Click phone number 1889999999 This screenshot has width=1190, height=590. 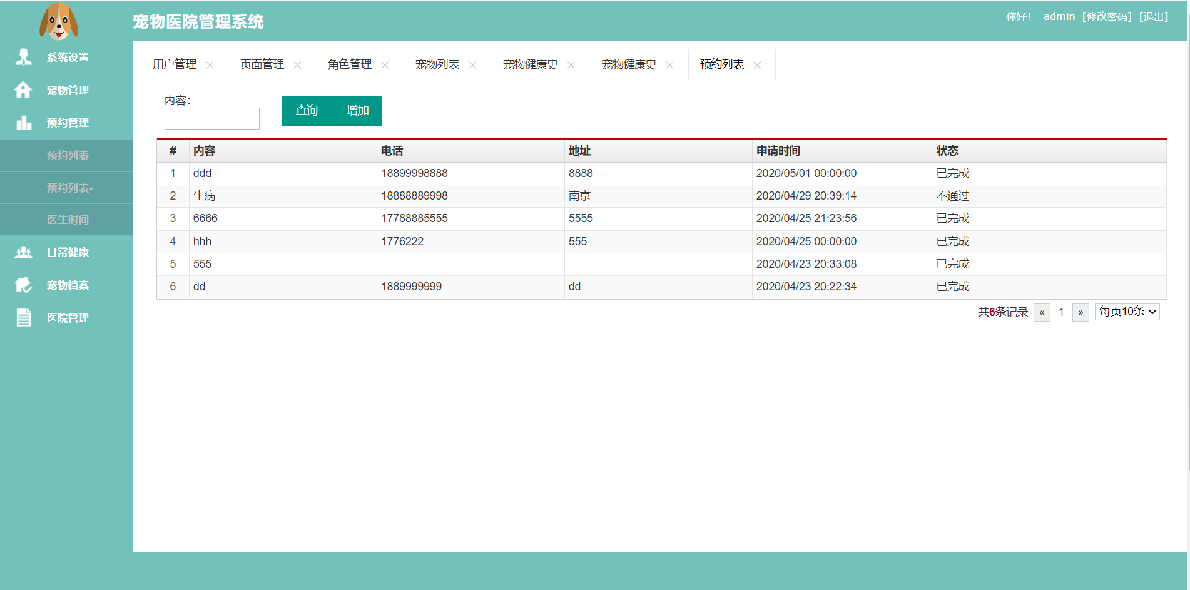pyautogui.click(x=411, y=287)
